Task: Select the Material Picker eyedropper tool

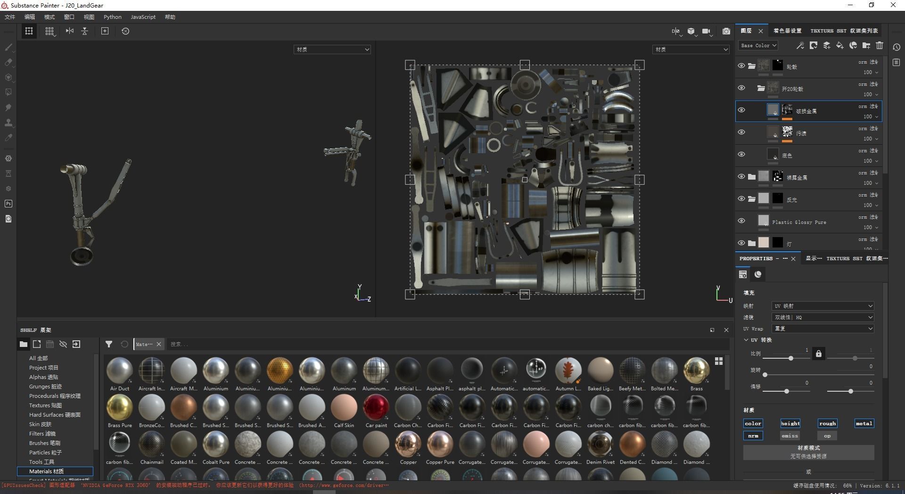Action: pyautogui.click(x=8, y=138)
